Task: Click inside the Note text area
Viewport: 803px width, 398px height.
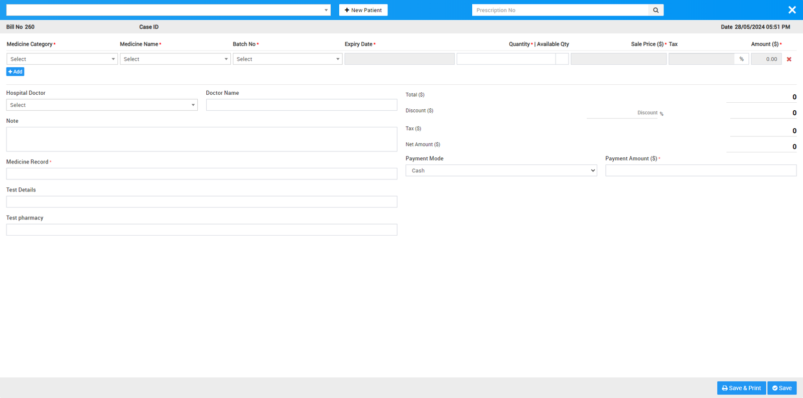Action: pos(201,139)
